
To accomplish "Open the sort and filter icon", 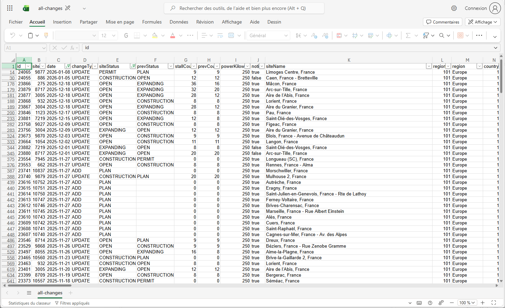I will click(x=426, y=35).
